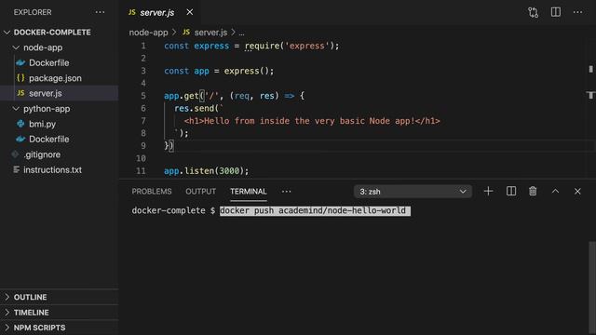Open Explorer views and more actions menu
The image size is (596, 335).
coord(100,12)
